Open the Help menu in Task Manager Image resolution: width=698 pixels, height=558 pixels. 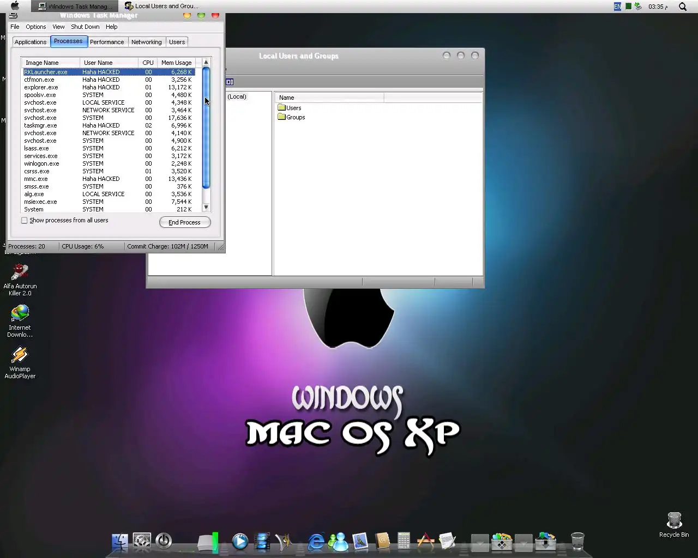pos(111,27)
